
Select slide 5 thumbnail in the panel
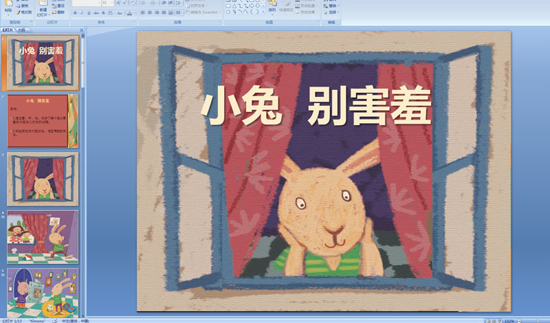43,293
